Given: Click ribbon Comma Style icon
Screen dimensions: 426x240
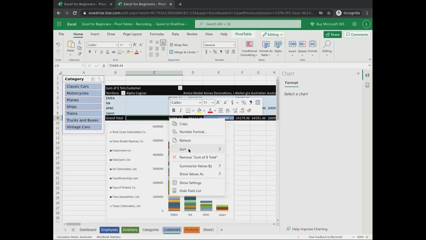Looking at the screenshot, I should click(221, 52).
